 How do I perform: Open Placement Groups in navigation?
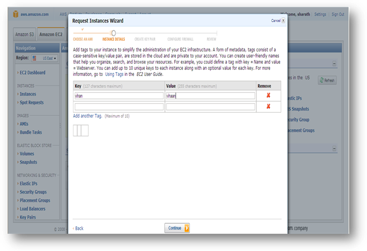click(x=35, y=200)
